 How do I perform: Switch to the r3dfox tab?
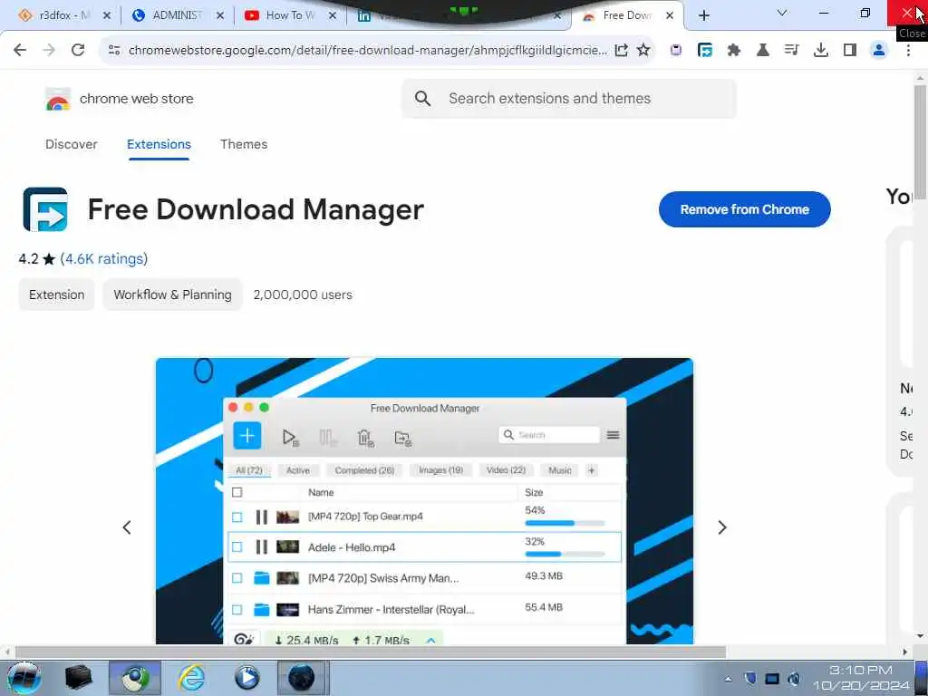click(x=64, y=15)
